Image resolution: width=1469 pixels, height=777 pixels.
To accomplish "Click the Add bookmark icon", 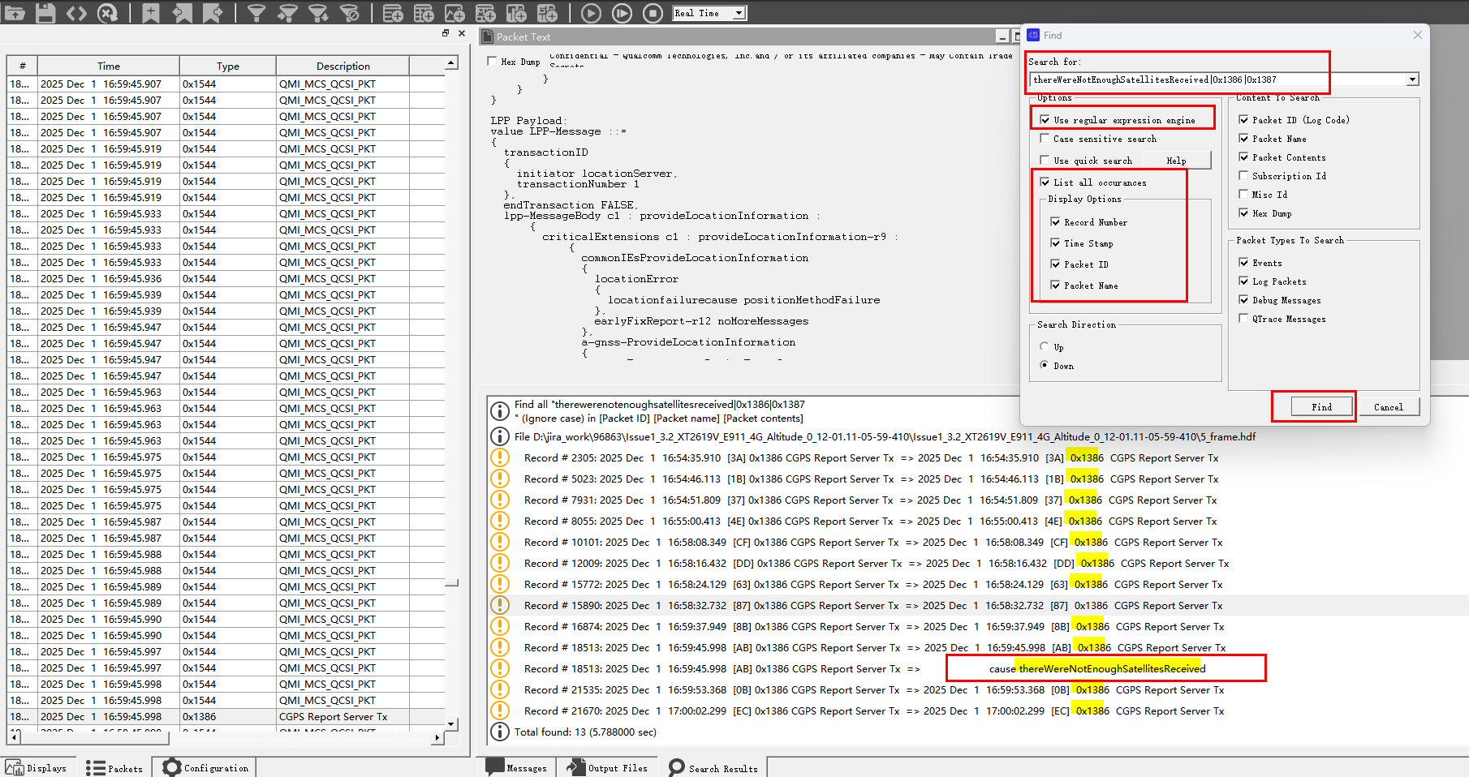I will pos(151,13).
